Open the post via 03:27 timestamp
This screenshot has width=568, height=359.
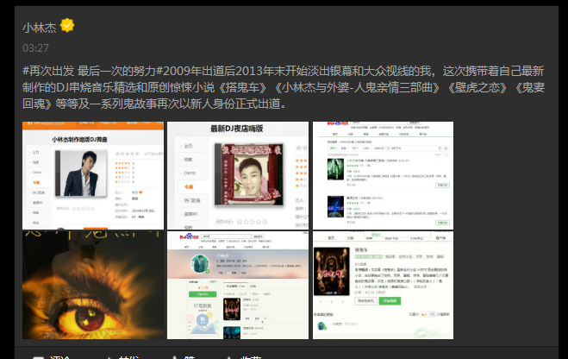[x=35, y=48]
